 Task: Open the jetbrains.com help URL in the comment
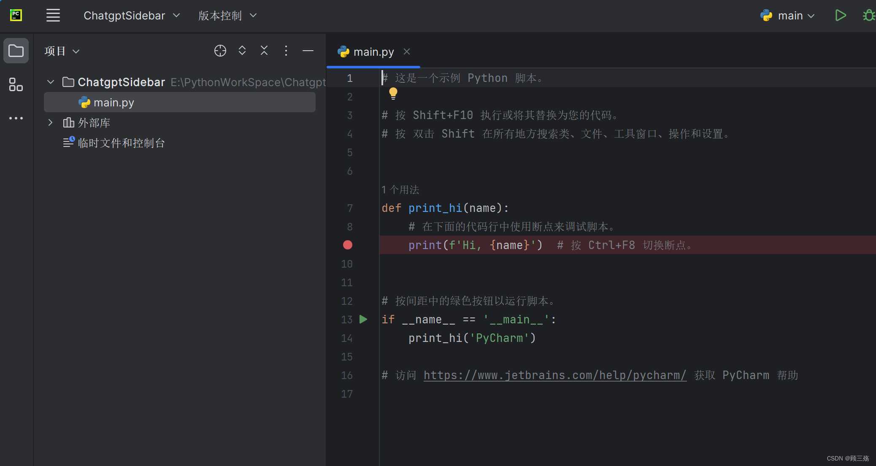555,375
